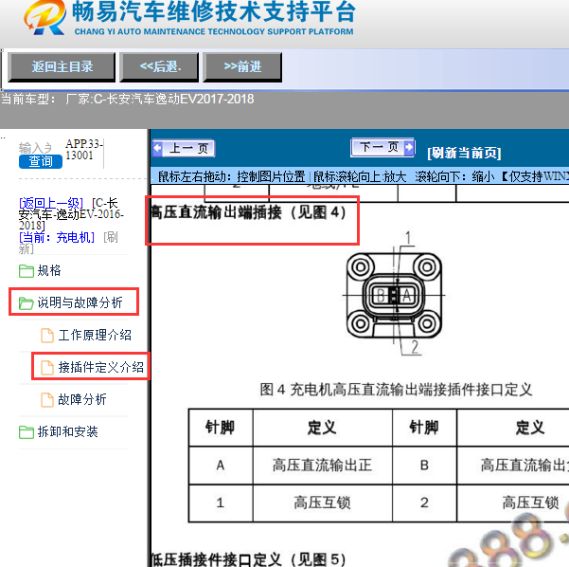
Task: Click the <<后退 button
Action: click(x=160, y=67)
